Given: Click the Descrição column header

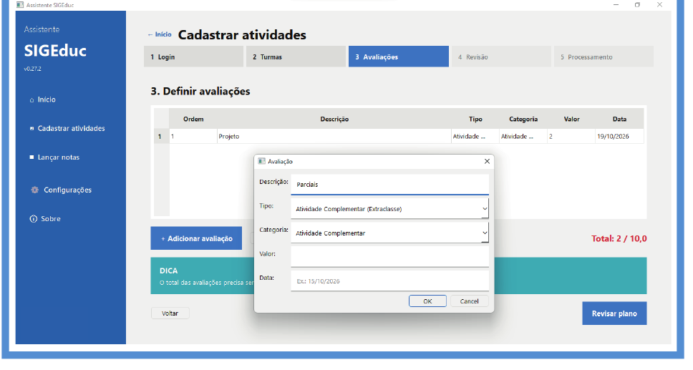Looking at the screenshot, I should pos(334,120).
